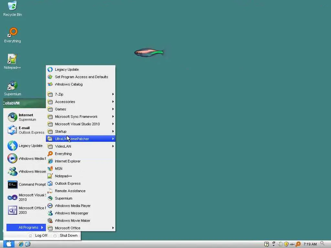331x248 pixels.
Task: Expand the highlighted UltraUXThemePatcher submenu
Action: tap(80, 139)
